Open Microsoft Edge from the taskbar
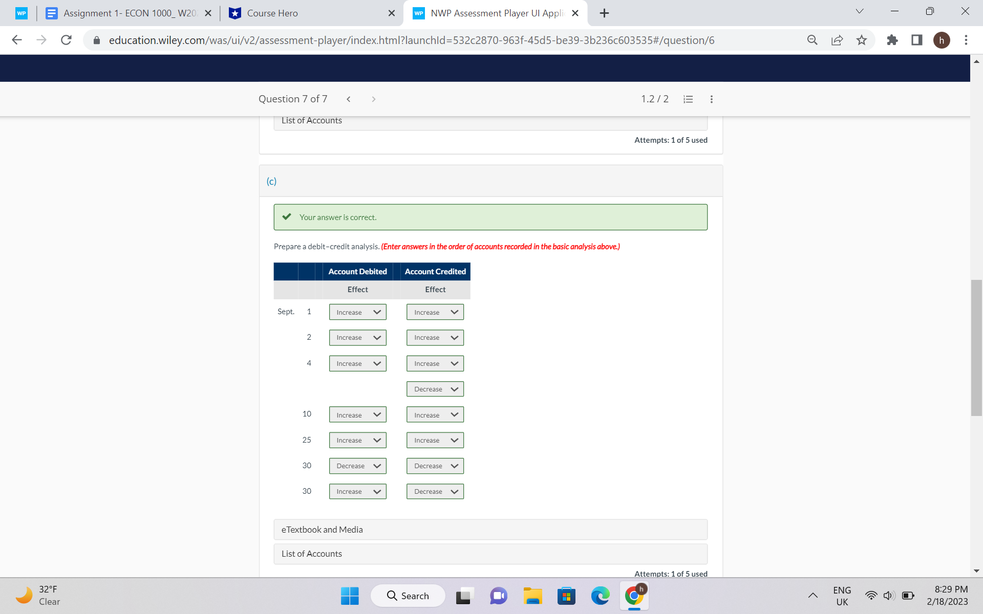Viewport: 983px width, 614px height. (600, 596)
